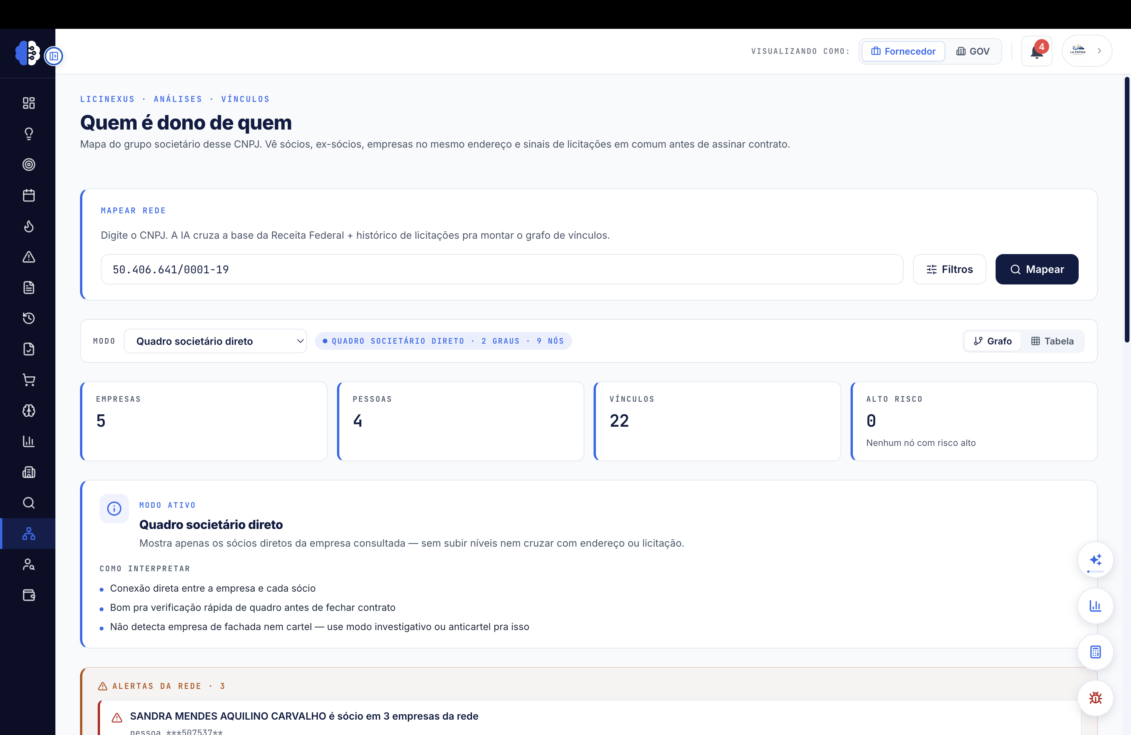The height and width of the screenshot is (735, 1131).
Task: Open the Filtros options
Action: coord(949,269)
